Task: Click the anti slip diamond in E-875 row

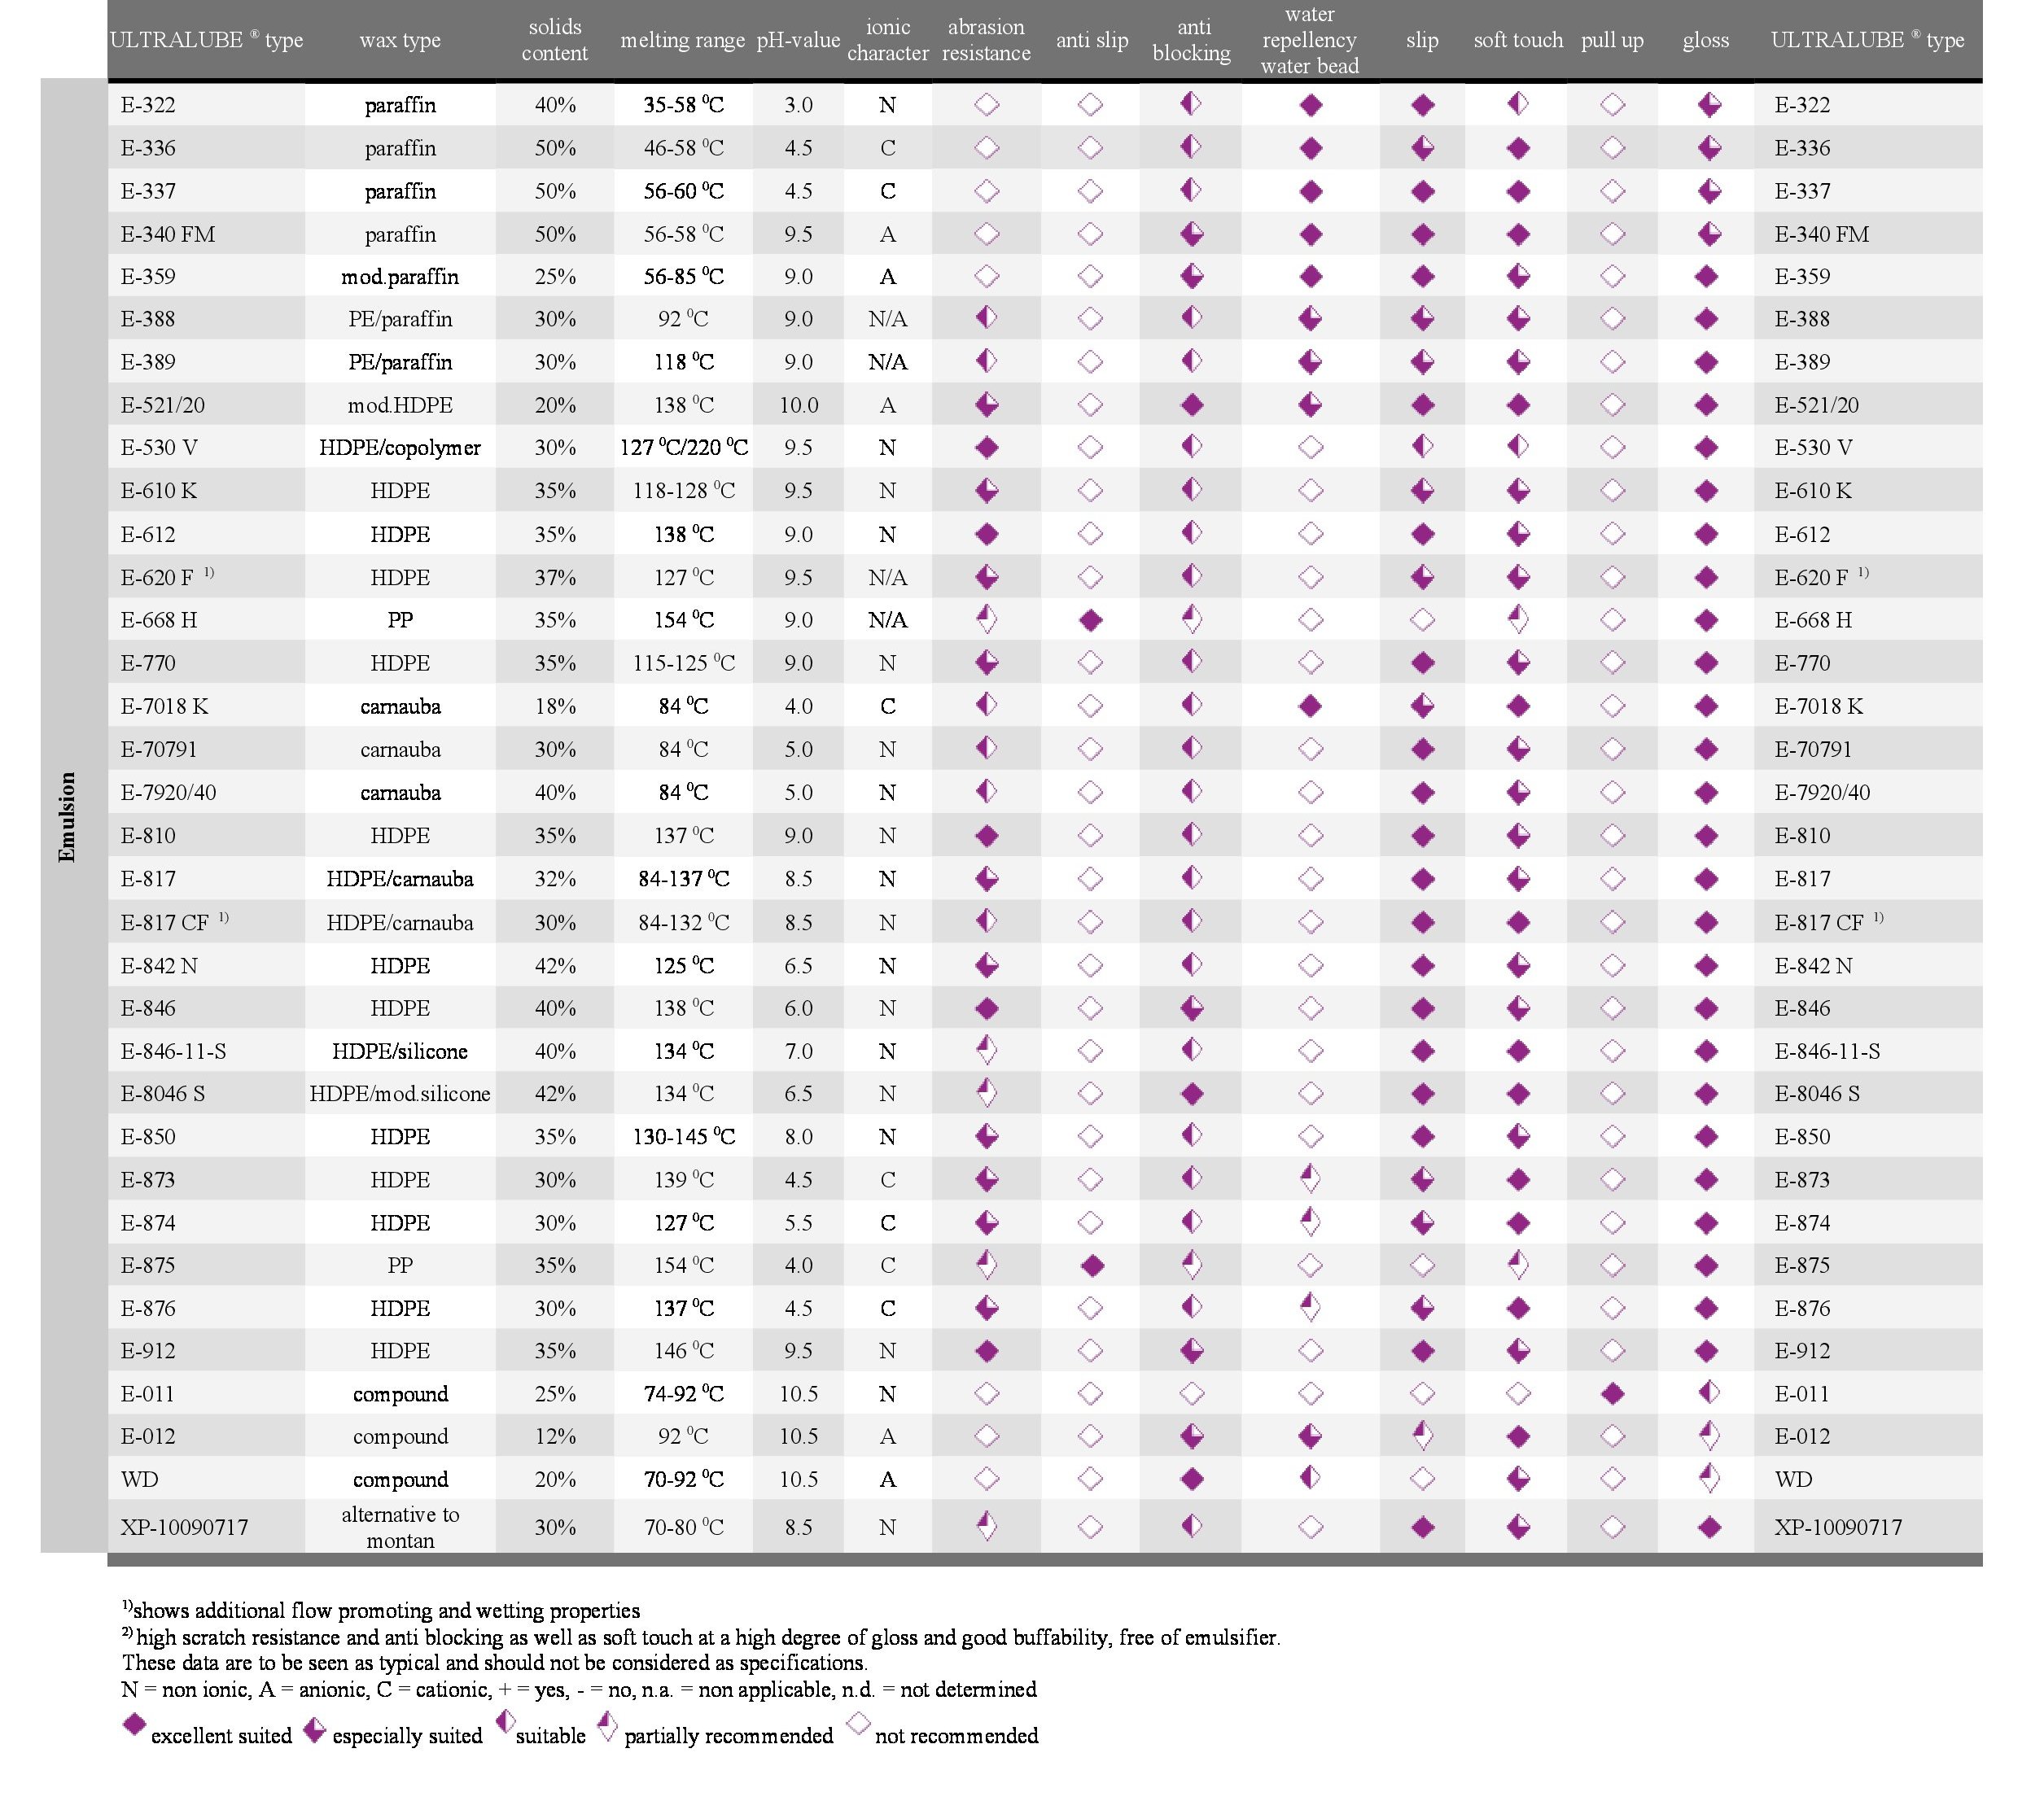Action: point(1091,1265)
